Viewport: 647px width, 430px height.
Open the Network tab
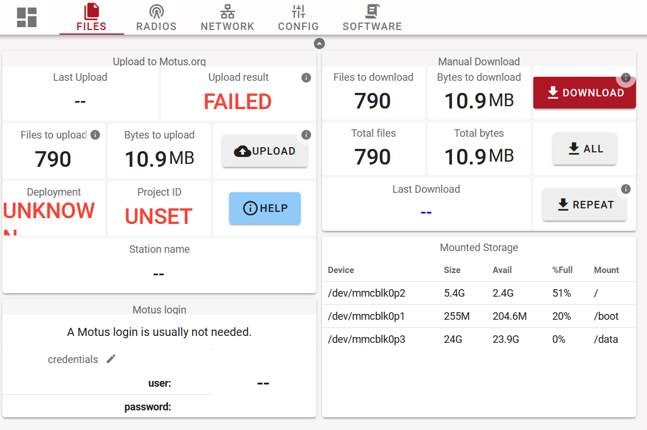(227, 18)
